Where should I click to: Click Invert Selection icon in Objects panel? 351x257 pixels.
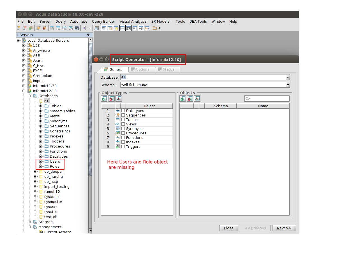(x=197, y=99)
